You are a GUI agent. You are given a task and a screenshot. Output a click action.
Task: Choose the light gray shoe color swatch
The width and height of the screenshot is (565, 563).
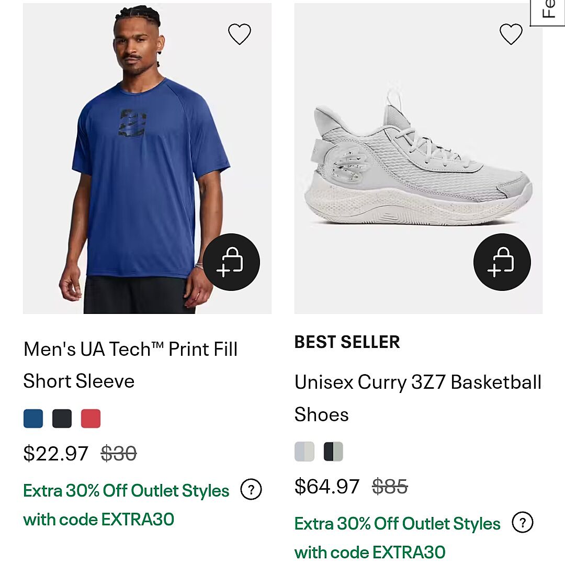coord(304,452)
